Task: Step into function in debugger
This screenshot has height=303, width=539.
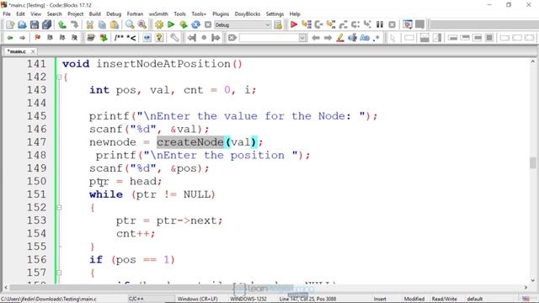Action: tap(331, 24)
